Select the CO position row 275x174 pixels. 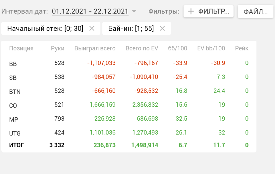[x=129, y=105]
